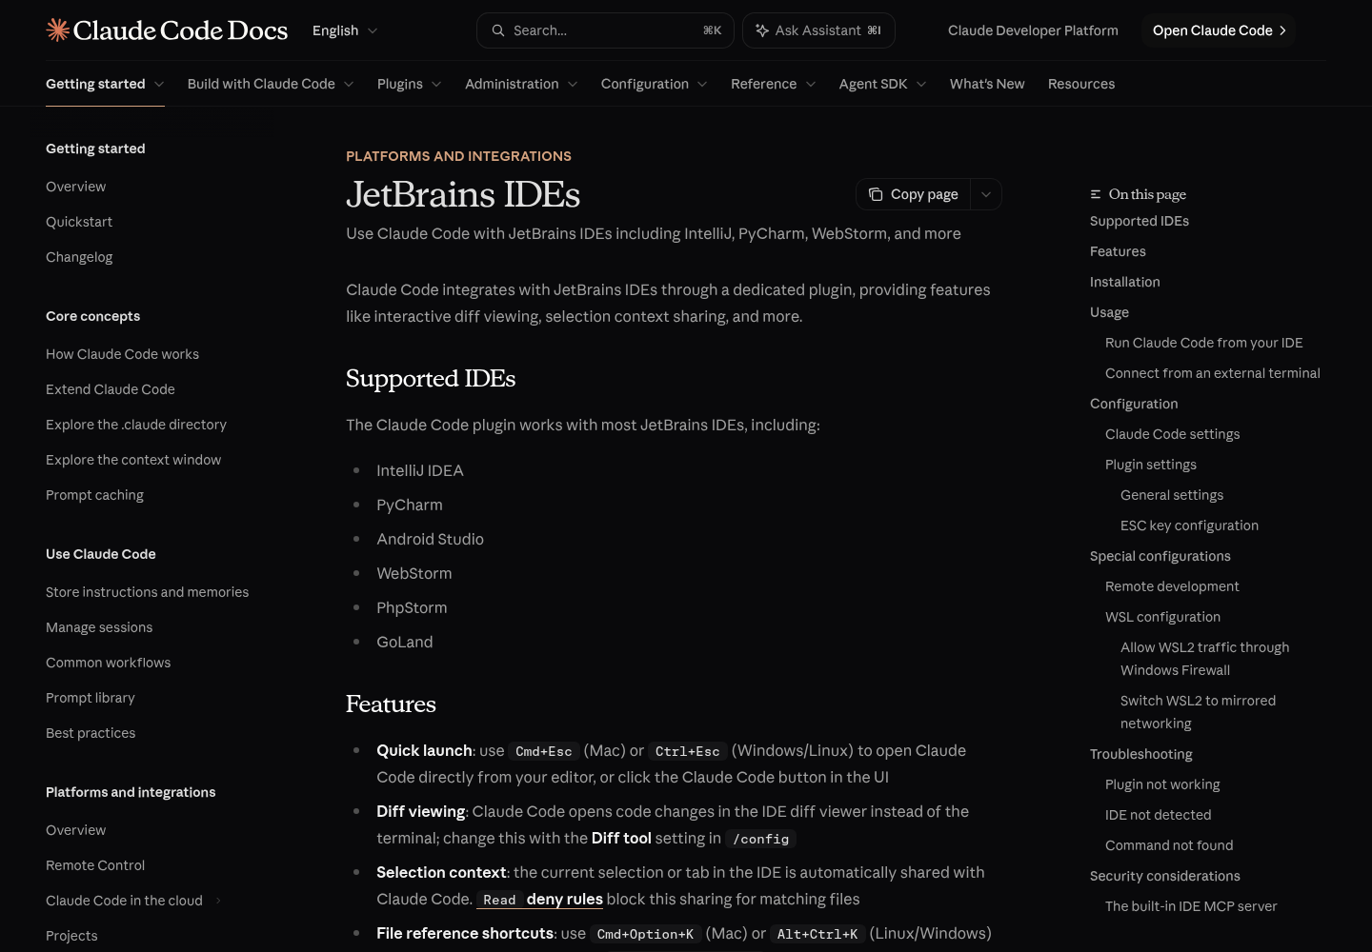Click the On this page list icon
Viewport: 1372px width, 952px height.
1096,194
